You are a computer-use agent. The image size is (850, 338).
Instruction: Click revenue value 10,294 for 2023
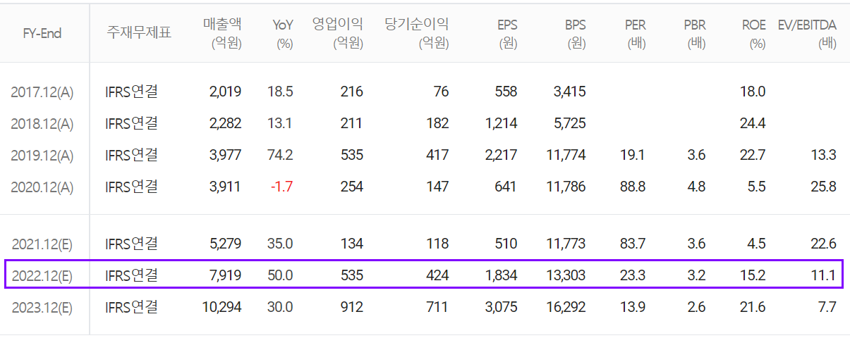point(222,307)
